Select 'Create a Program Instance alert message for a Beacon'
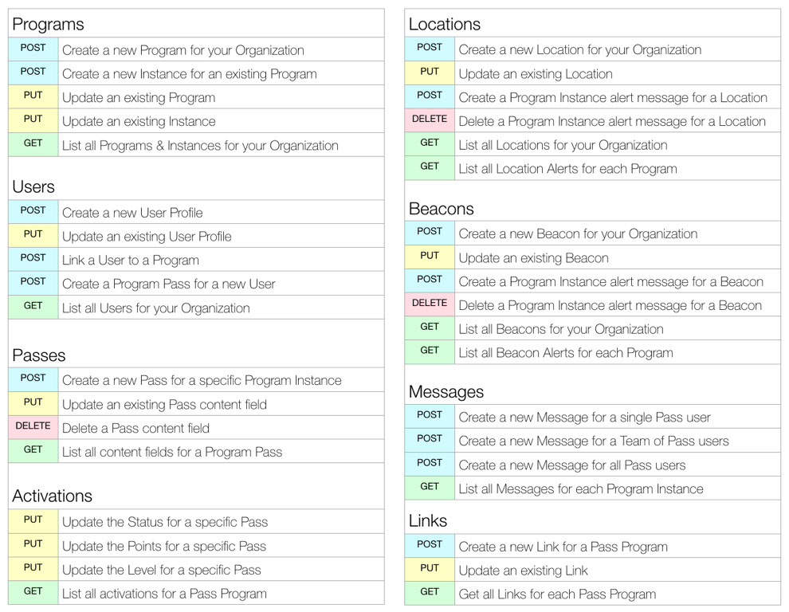Viewport: 789px width, 612px height. click(610, 282)
